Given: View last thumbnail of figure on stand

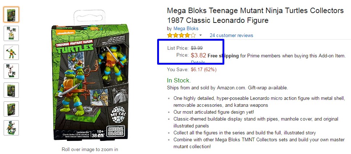Looking at the screenshot, I should point(11,128).
